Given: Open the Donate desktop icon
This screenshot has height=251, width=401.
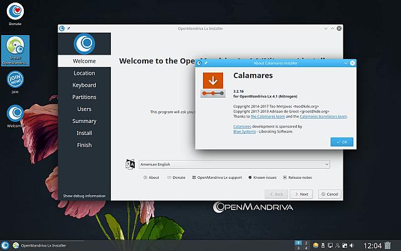Looking at the screenshot, I should (x=15, y=14).
